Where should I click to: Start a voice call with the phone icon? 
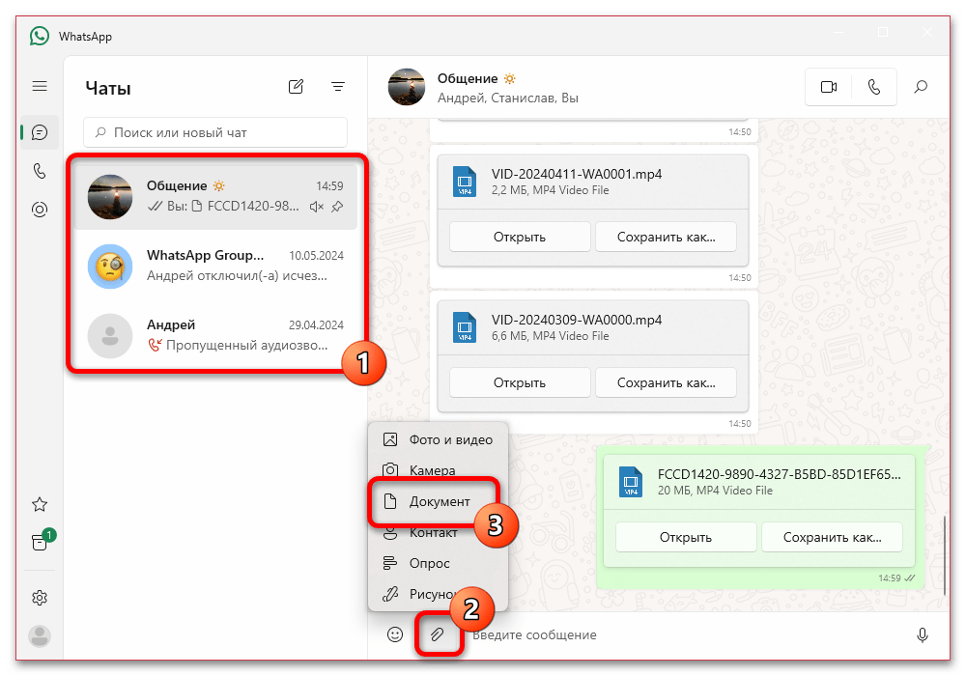pos(873,88)
